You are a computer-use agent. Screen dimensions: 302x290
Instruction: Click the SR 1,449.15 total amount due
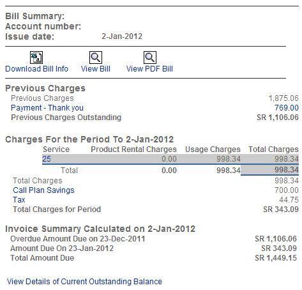[276, 258]
